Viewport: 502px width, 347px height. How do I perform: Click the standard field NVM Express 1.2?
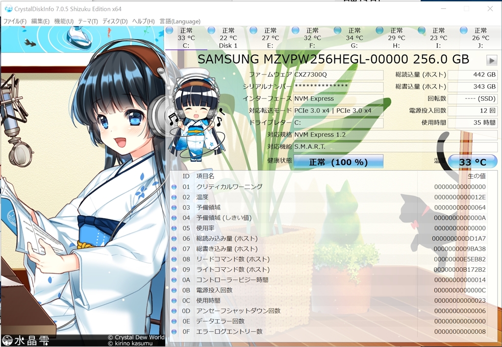396,135
